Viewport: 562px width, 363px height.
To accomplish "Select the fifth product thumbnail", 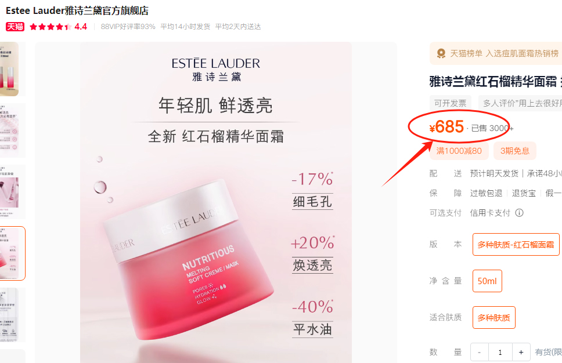I will (x=13, y=315).
